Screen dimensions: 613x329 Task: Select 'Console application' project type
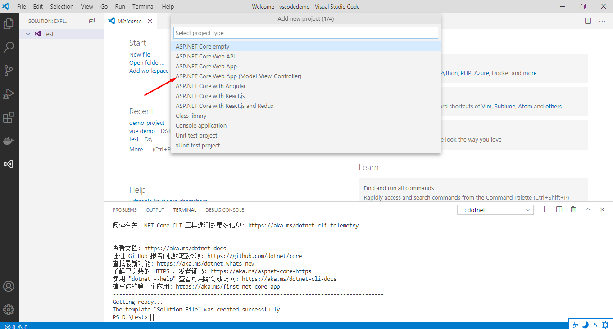tap(306, 125)
